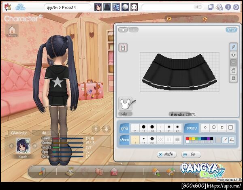Open the settings gear icon
The height and width of the screenshot is (190, 243).
pos(236,7)
